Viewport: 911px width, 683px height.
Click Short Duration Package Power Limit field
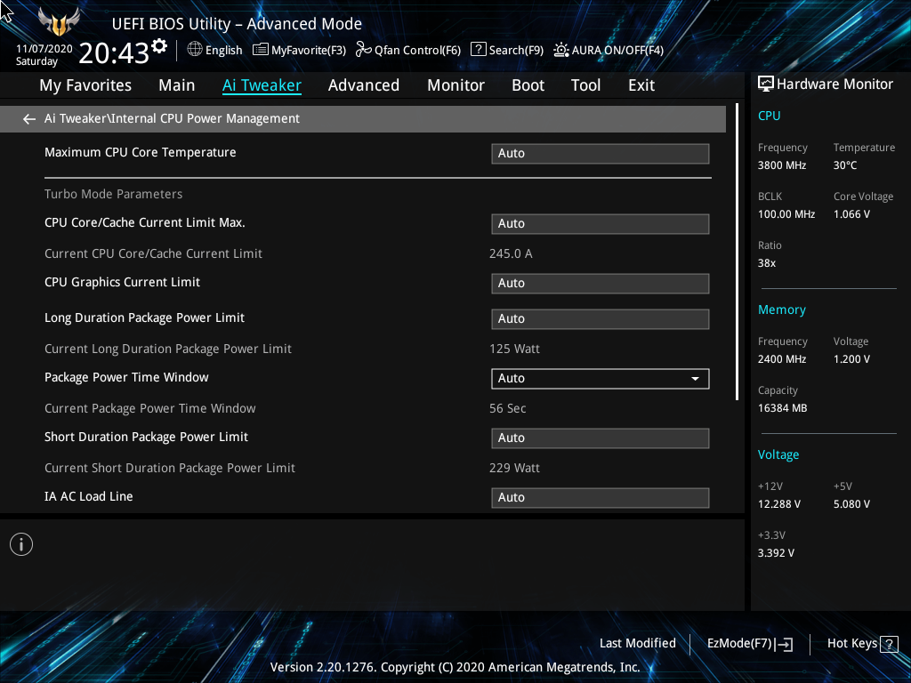coord(601,438)
